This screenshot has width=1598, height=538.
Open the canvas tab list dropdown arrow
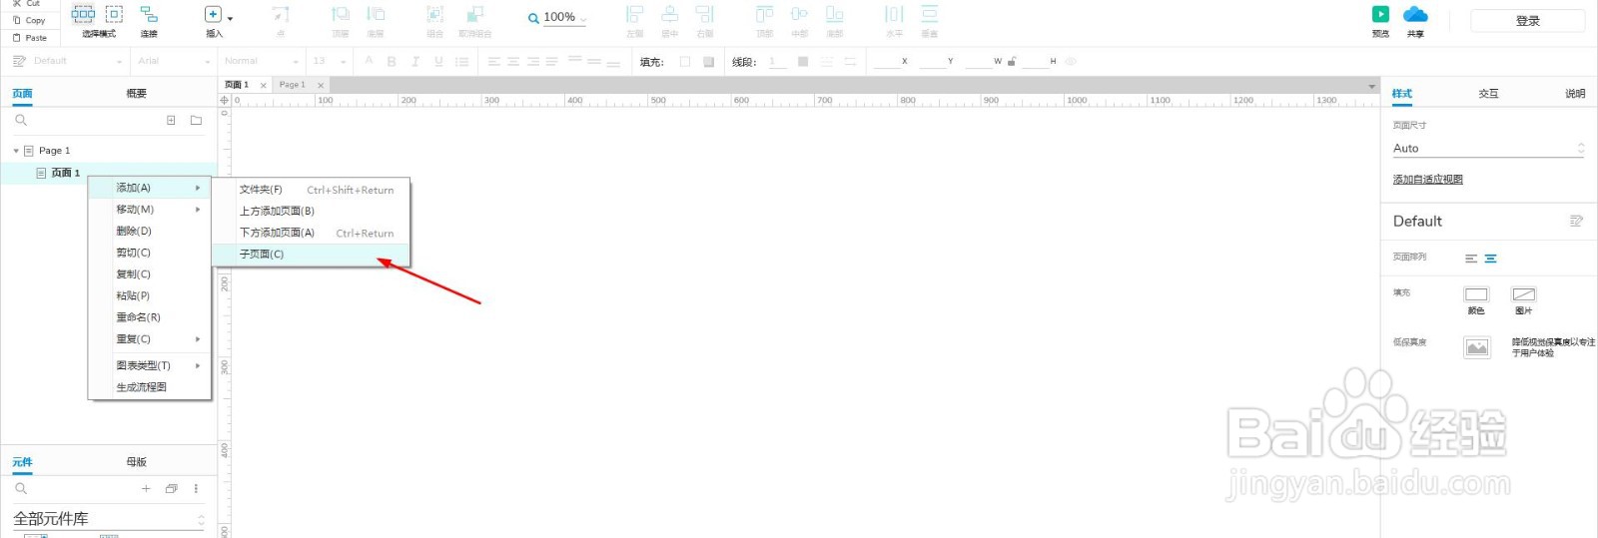[x=1371, y=87]
